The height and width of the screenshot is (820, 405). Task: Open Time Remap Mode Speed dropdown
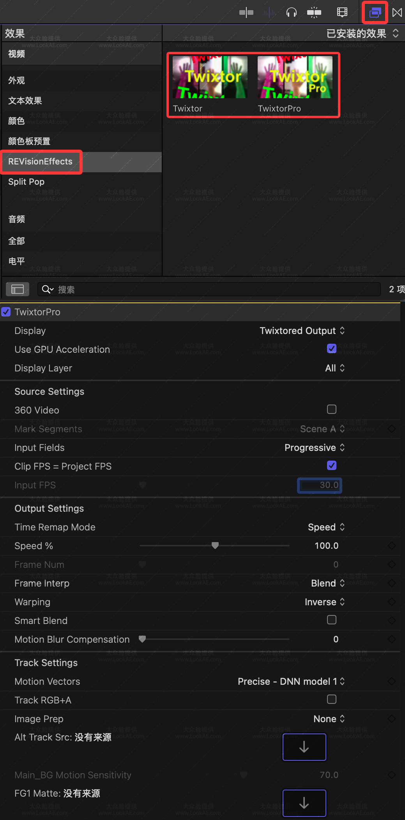click(327, 527)
